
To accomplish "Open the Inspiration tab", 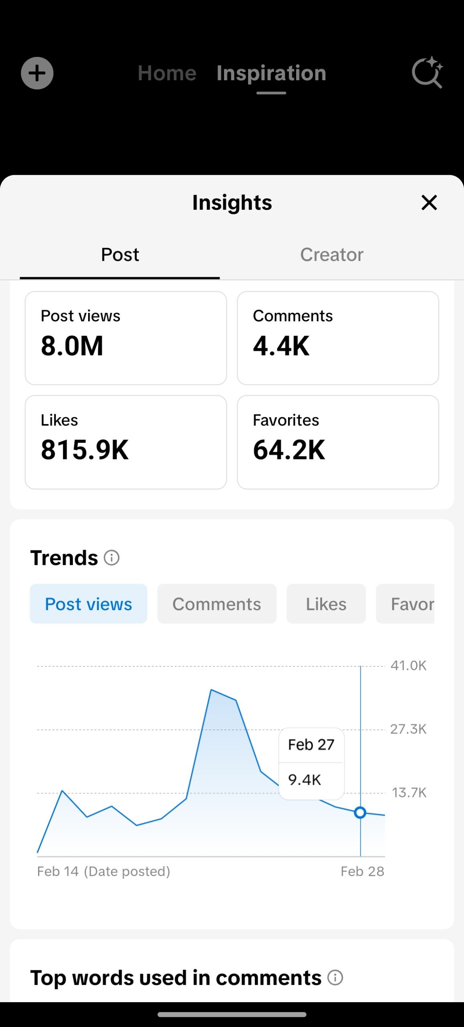I will tap(270, 73).
